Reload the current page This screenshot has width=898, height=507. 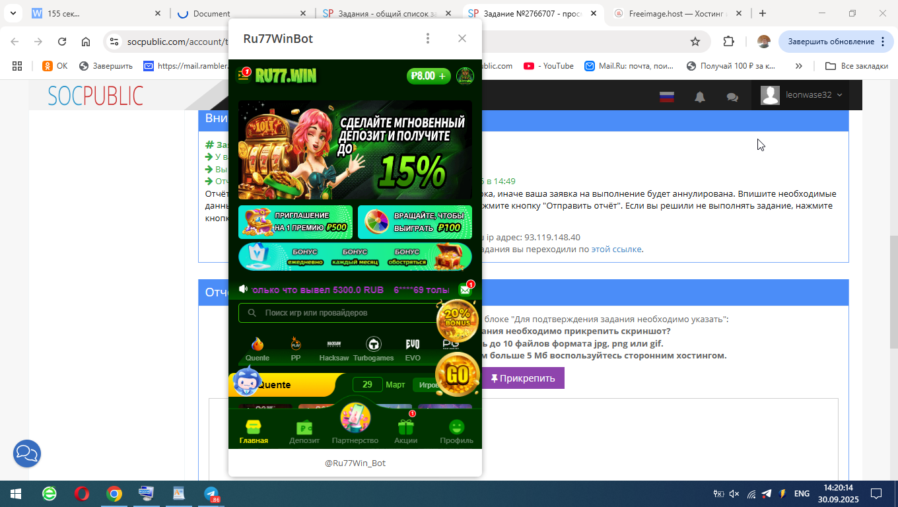(62, 42)
